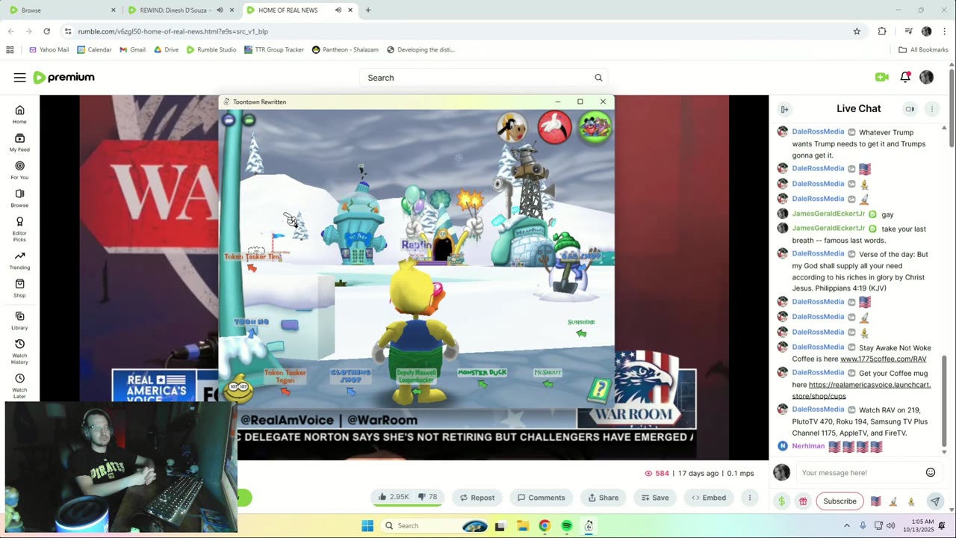
Task: Pop out the Live Chat window
Action: tap(910, 109)
